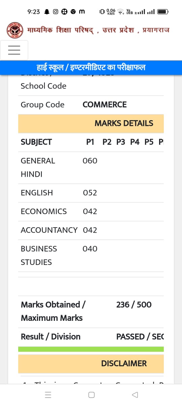
Task: Tap the blue result title banner
Action: tap(91, 68)
